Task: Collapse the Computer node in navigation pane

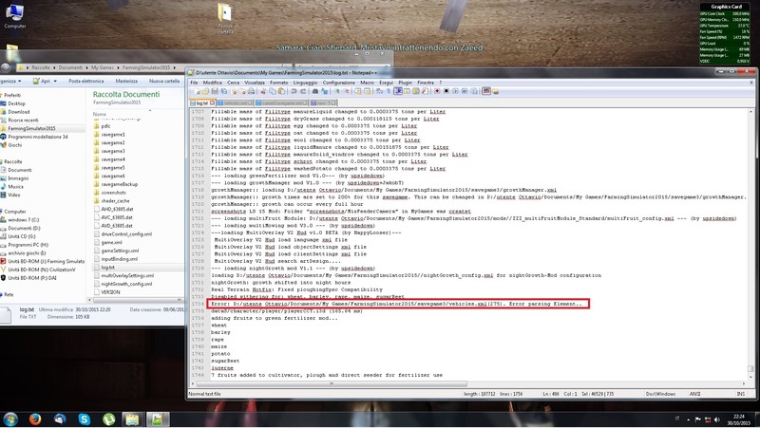Action: (3, 212)
